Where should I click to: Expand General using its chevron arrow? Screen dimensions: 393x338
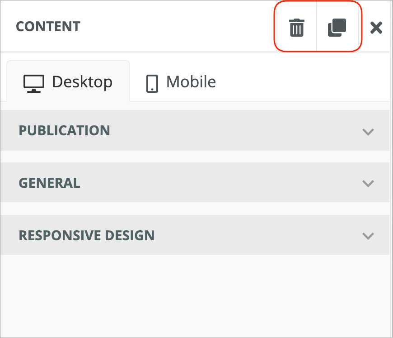click(368, 183)
